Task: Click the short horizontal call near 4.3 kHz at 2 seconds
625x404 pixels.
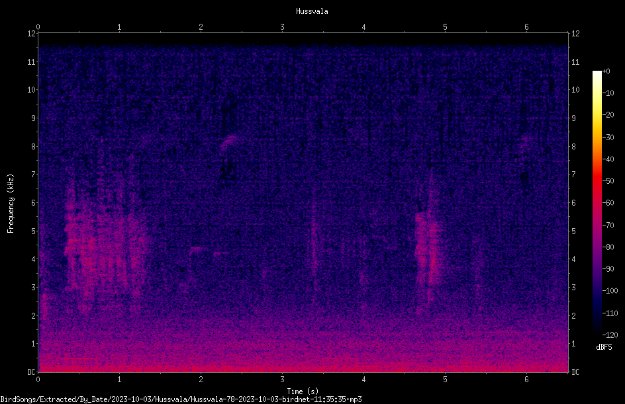Action: [x=197, y=251]
